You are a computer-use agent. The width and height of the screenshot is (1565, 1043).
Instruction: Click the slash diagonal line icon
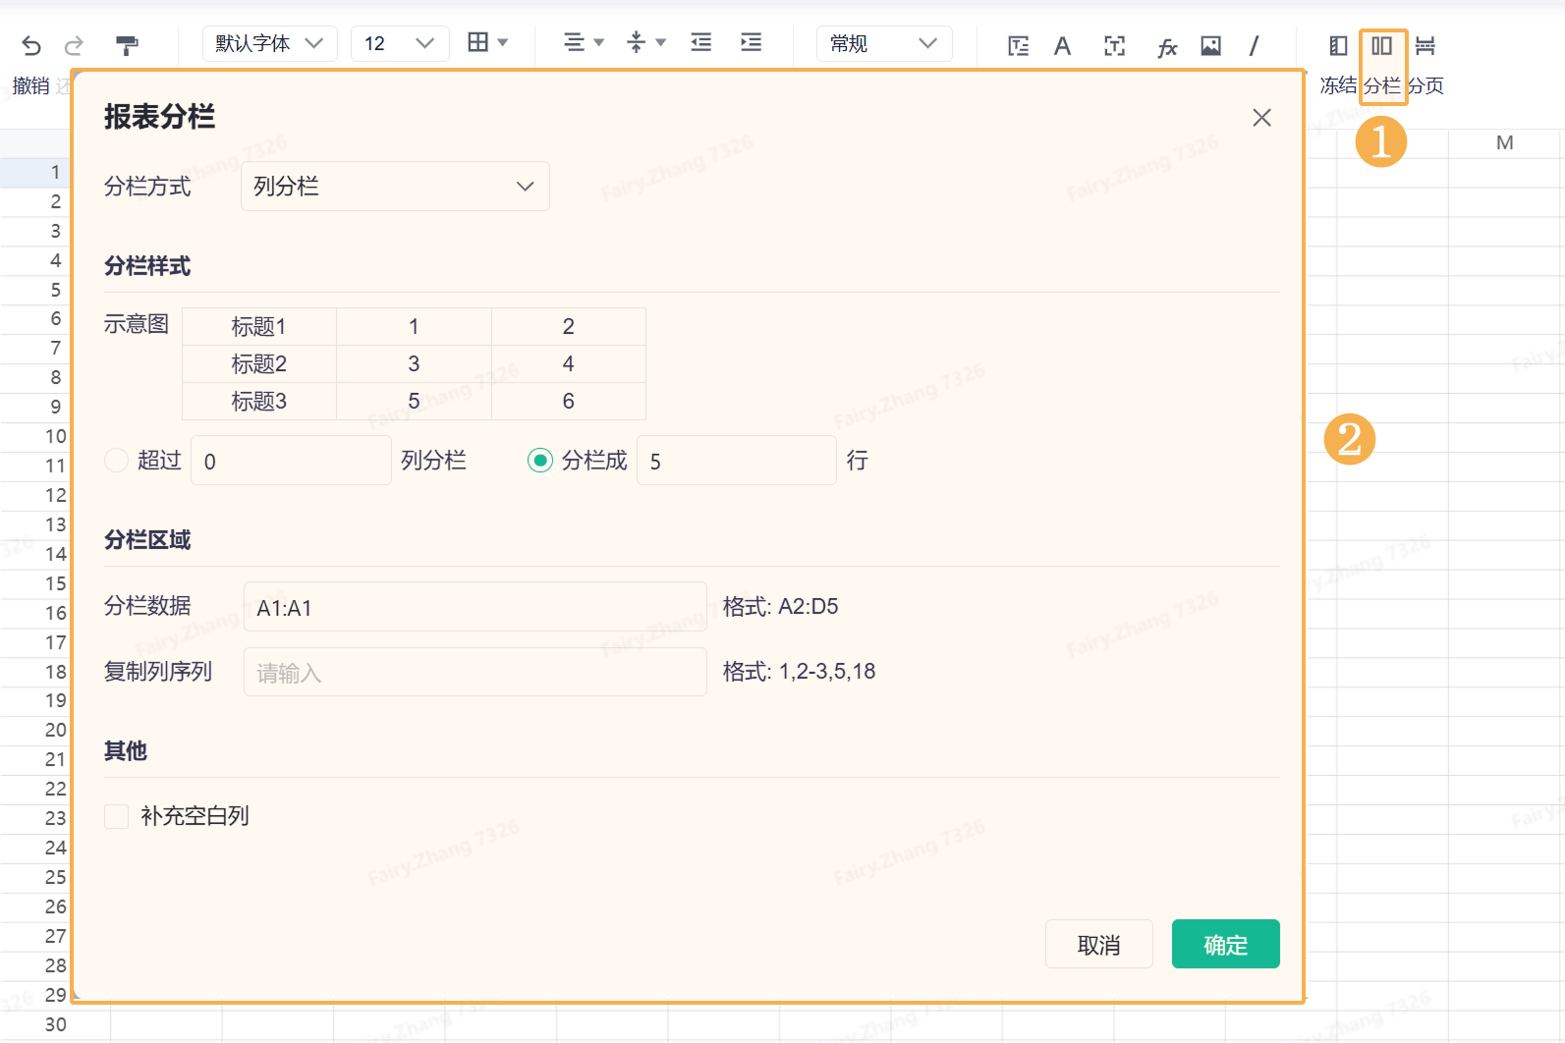point(1255,46)
